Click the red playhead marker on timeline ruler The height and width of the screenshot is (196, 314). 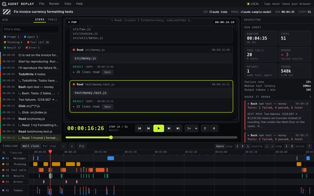coord(50,151)
